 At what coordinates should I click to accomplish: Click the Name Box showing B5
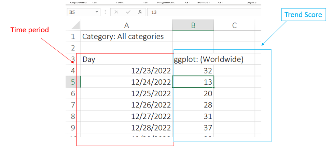83,12
